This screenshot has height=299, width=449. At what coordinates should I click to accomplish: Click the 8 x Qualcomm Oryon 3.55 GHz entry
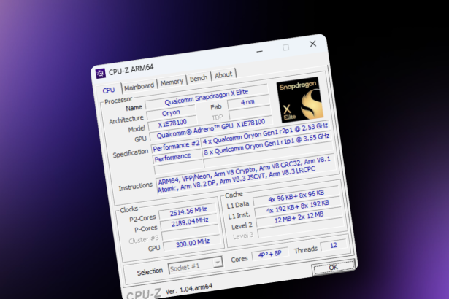tap(266, 145)
